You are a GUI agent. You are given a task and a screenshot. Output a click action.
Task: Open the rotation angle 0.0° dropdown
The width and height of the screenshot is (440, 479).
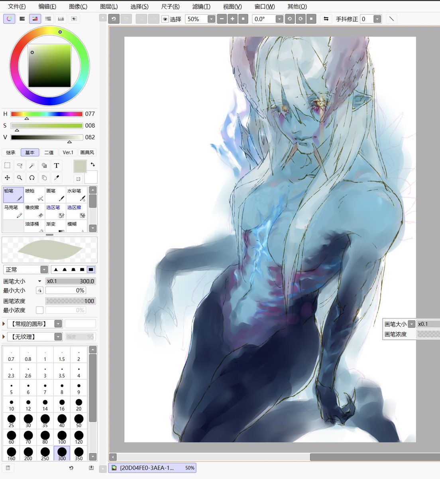(279, 19)
